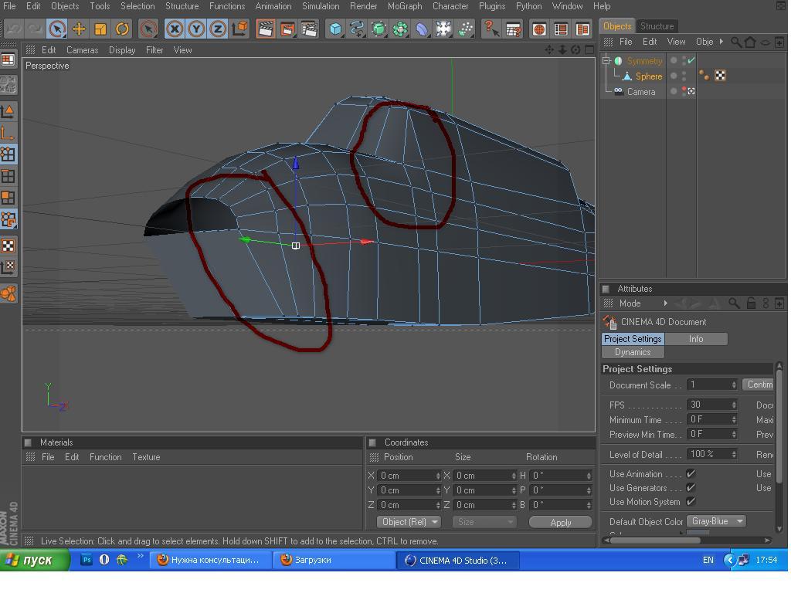This screenshot has width=791, height=593.
Task: Click the Render View clapperboard icon
Action: (x=265, y=29)
